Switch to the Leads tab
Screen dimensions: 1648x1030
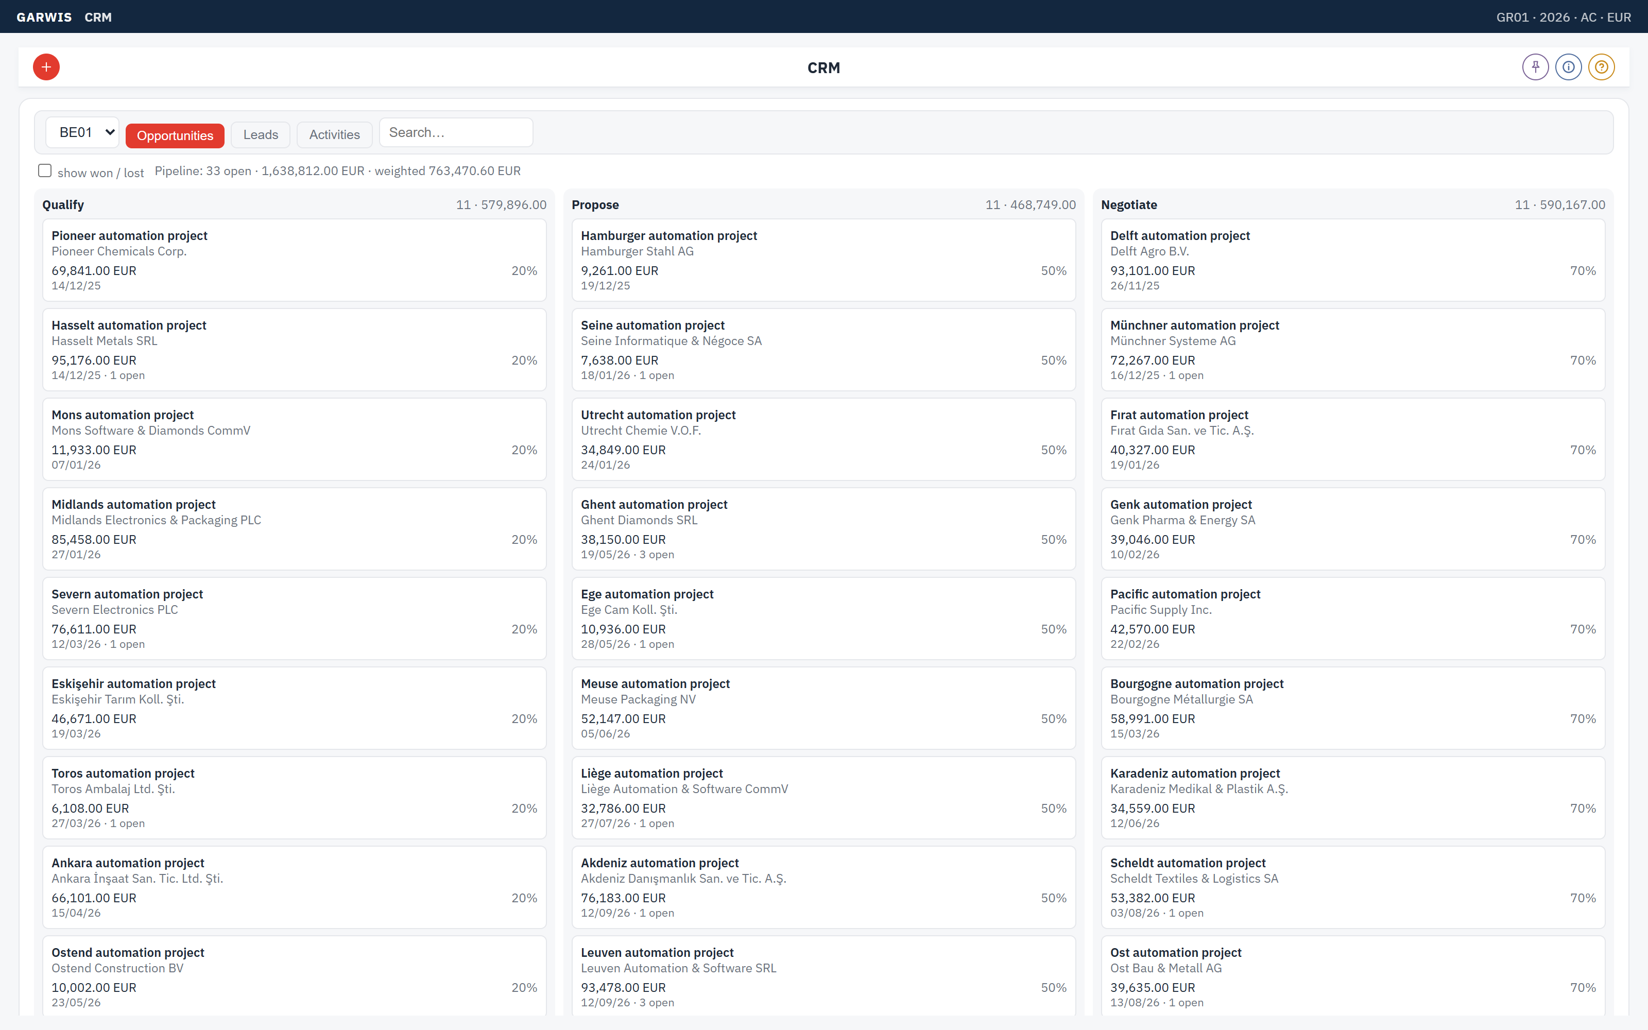(x=261, y=134)
